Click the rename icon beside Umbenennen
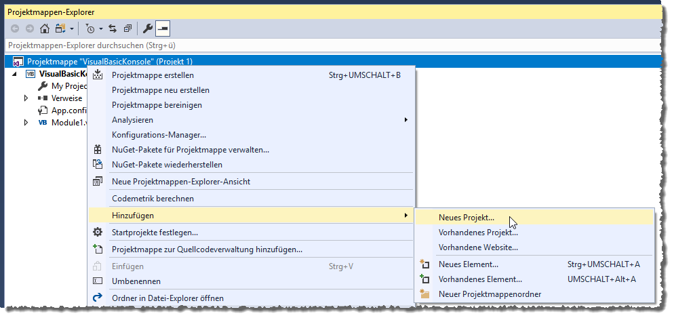 tap(98, 281)
